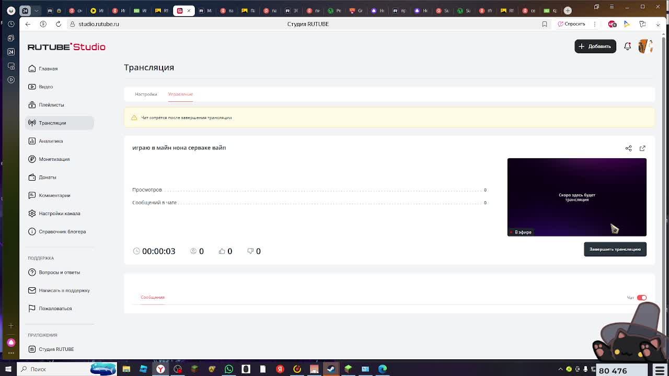Image resolution: width=669 pixels, height=376 pixels.
Task: Click the stream preview thumbnail
Action: coord(577,197)
